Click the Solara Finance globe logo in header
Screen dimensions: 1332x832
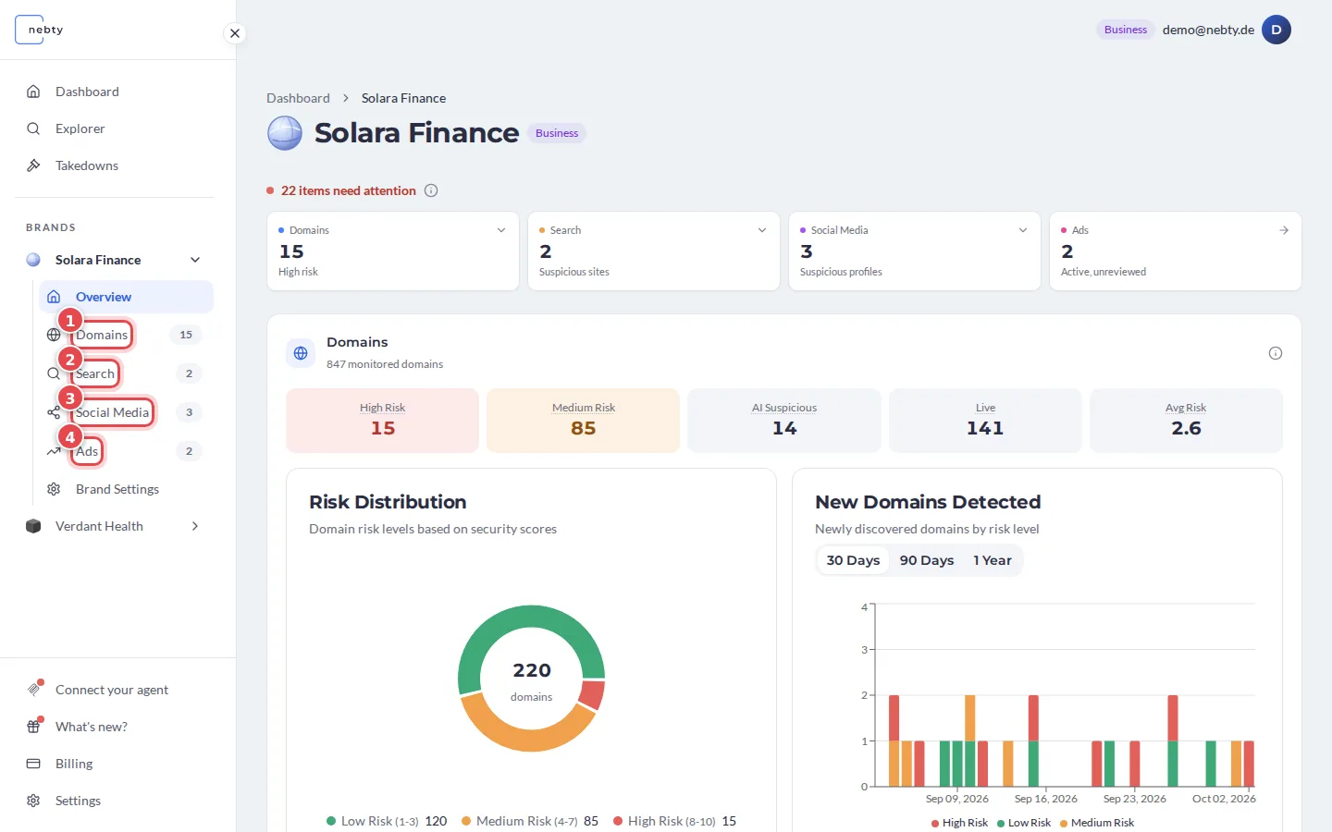[x=285, y=133]
